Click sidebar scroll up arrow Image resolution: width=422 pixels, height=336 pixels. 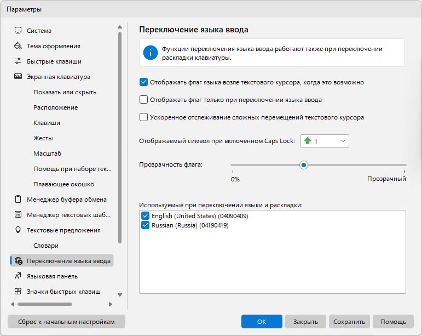[120, 27]
